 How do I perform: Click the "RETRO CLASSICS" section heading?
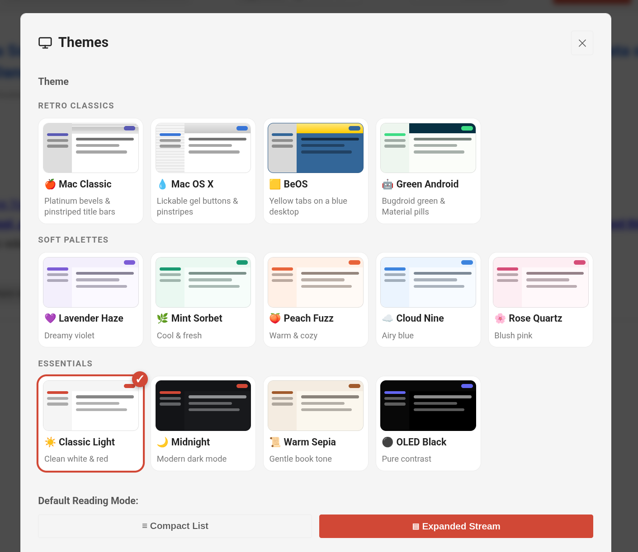point(76,106)
